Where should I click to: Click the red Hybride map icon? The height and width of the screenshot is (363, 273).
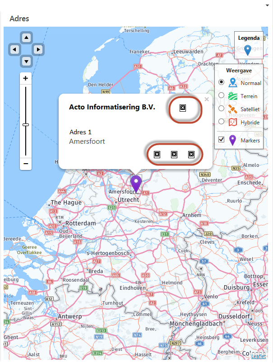click(x=232, y=122)
